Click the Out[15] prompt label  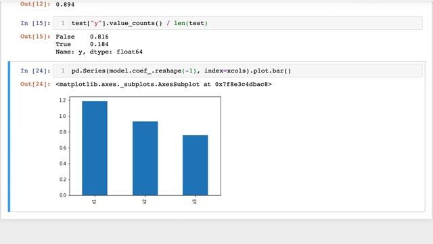tap(35, 37)
